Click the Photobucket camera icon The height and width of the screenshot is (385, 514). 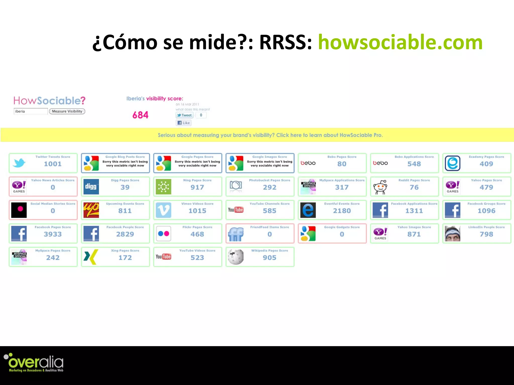coord(236,186)
